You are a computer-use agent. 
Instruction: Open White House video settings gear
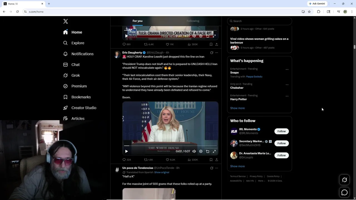point(201,151)
